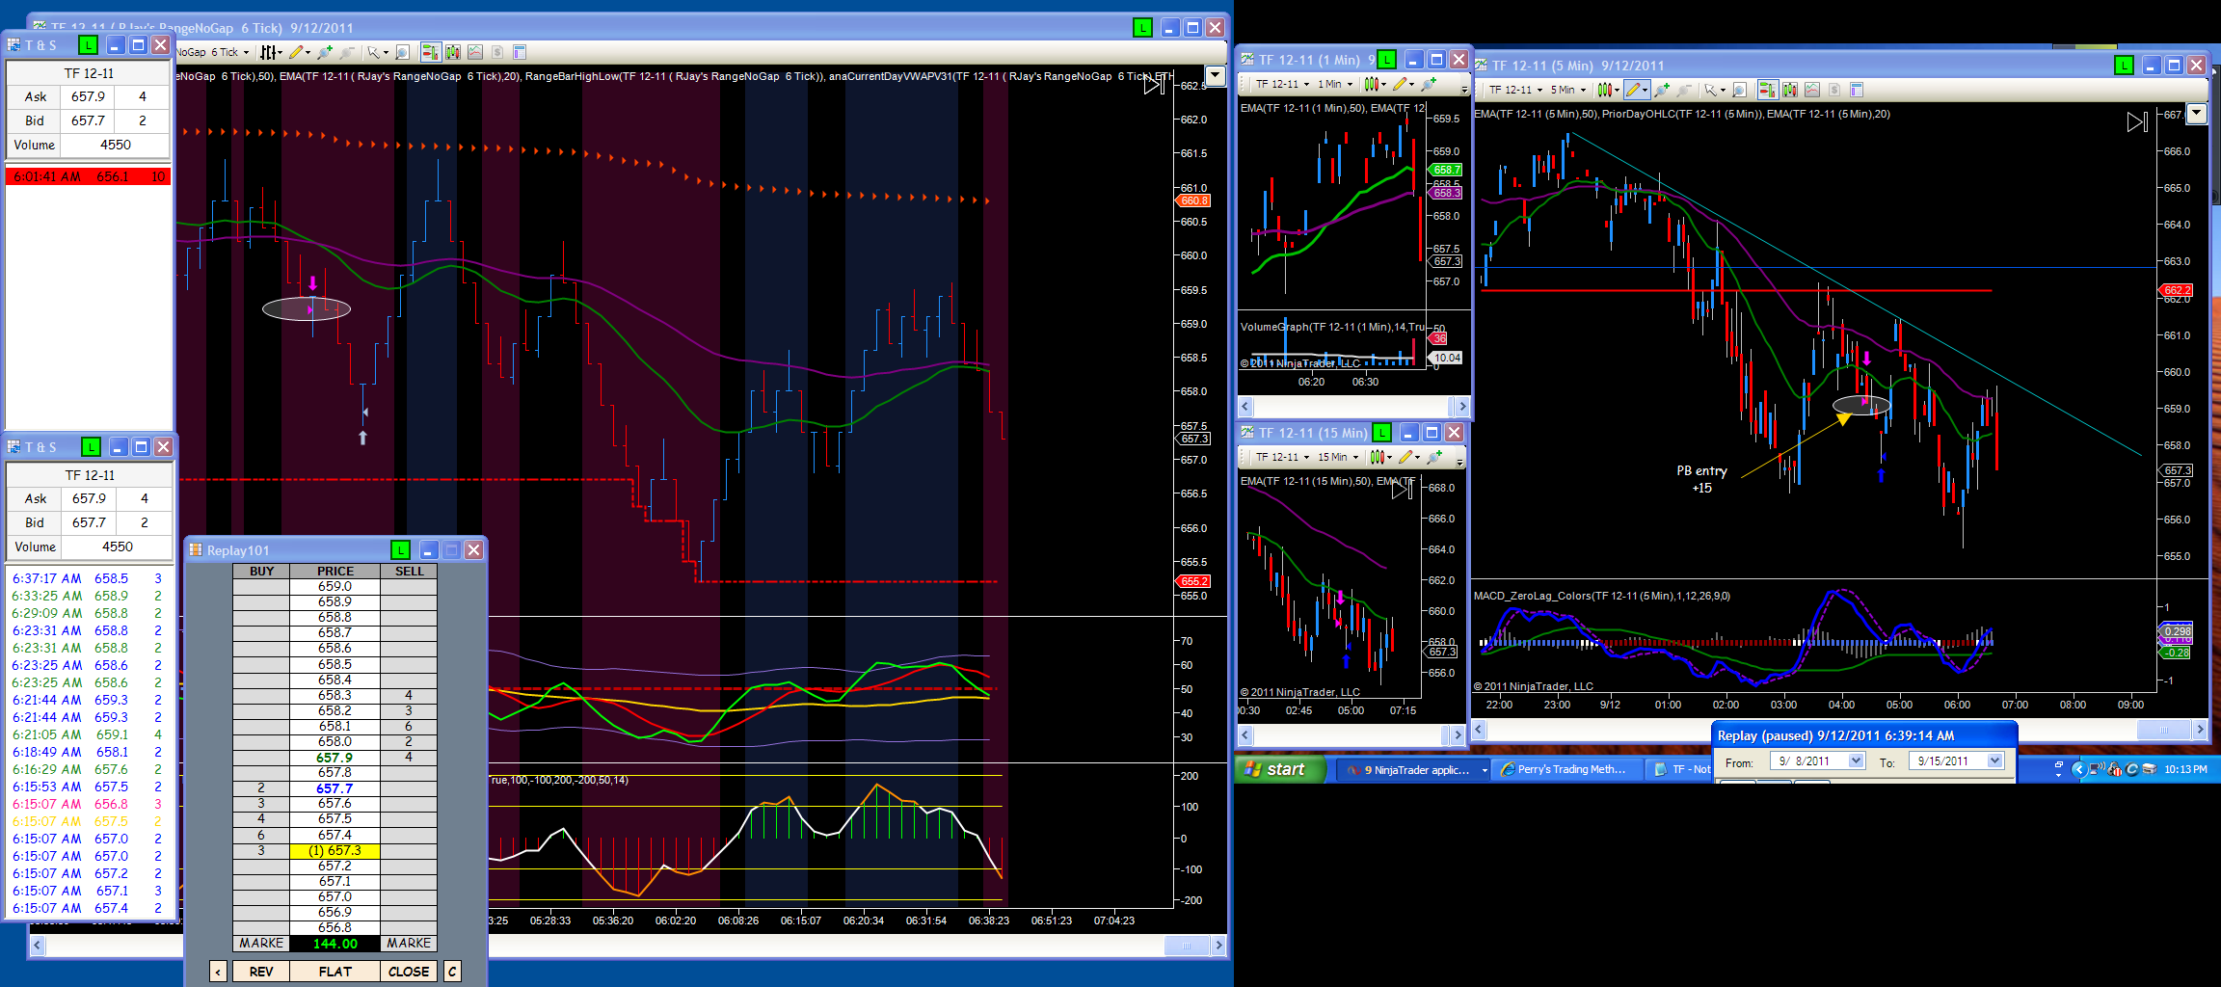
Task: Open Properties icon in 6 Tick chart toolbar
Action: coord(520,52)
